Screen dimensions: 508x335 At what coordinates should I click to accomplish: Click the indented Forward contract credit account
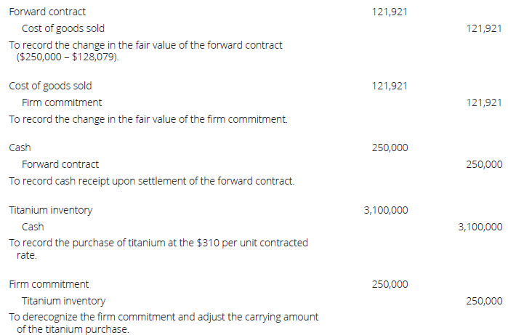60,164
